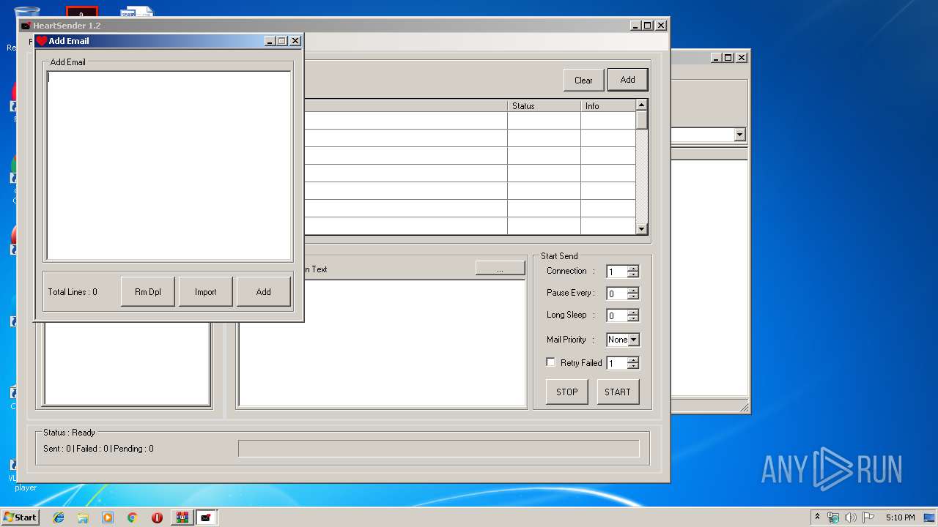Click the 5:10 PM clock
Viewport: 938px width, 527px height.
[x=900, y=517]
